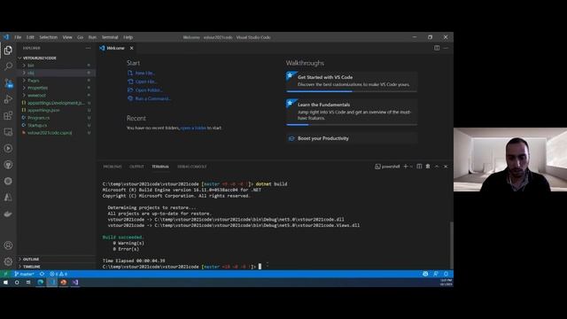The height and width of the screenshot is (319, 567).
Task: Open the Terminal menu
Action: (110, 37)
